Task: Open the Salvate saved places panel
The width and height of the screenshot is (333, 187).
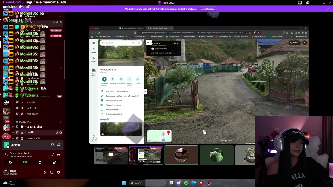Action: click(93, 50)
